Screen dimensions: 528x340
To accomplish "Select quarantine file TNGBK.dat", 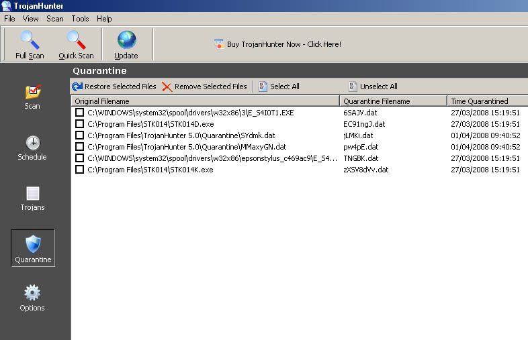I will pyautogui.click(x=361, y=158).
